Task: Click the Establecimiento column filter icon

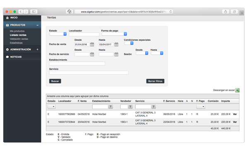Action: click(x=111, y=107)
